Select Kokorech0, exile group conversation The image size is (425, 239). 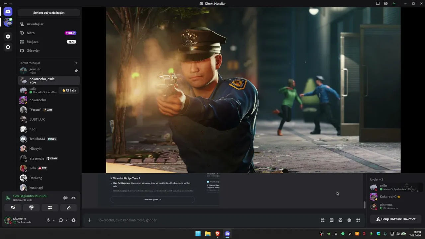coord(49,80)
